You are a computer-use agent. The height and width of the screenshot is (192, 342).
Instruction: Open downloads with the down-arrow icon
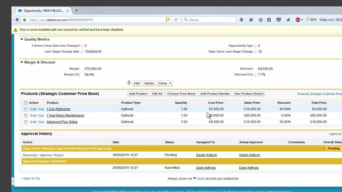pos(242,20)
